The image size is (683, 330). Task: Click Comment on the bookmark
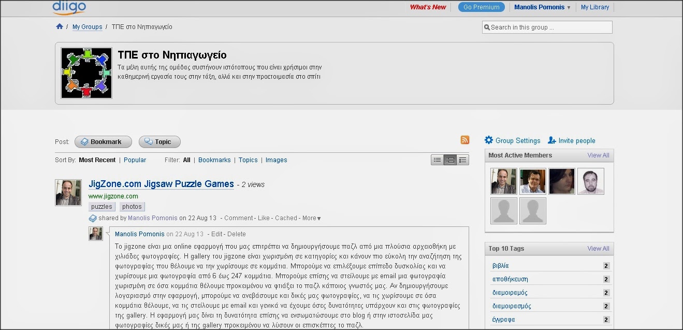click(x=239, y=218)
